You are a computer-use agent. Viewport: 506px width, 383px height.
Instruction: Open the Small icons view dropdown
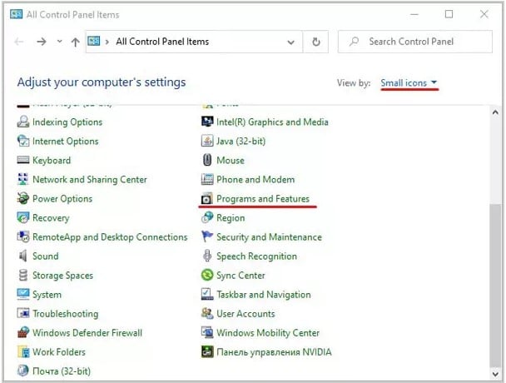409,82
